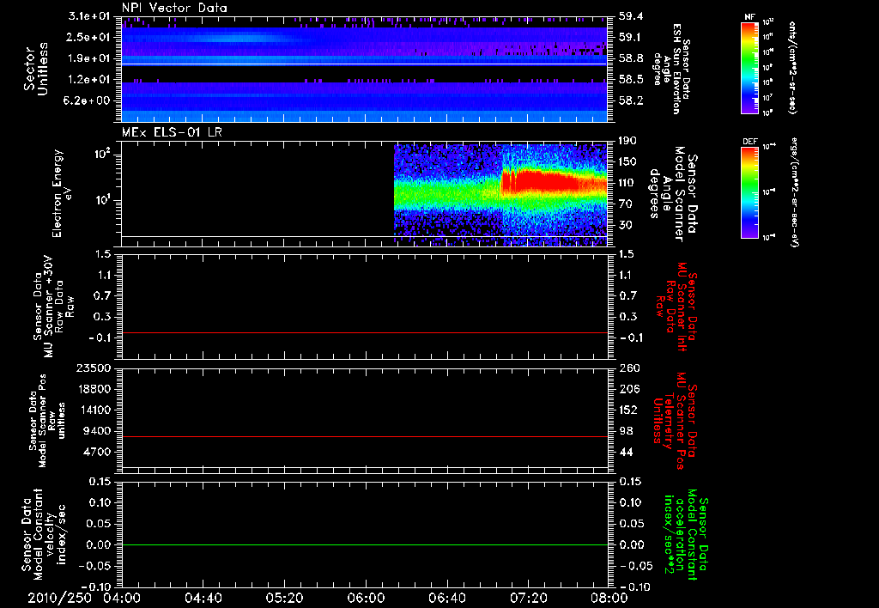This screenshot has width=879, height=608.
Task: Select the 'NPI Vector Data' panel title
Action: click(x=175, y=8)
